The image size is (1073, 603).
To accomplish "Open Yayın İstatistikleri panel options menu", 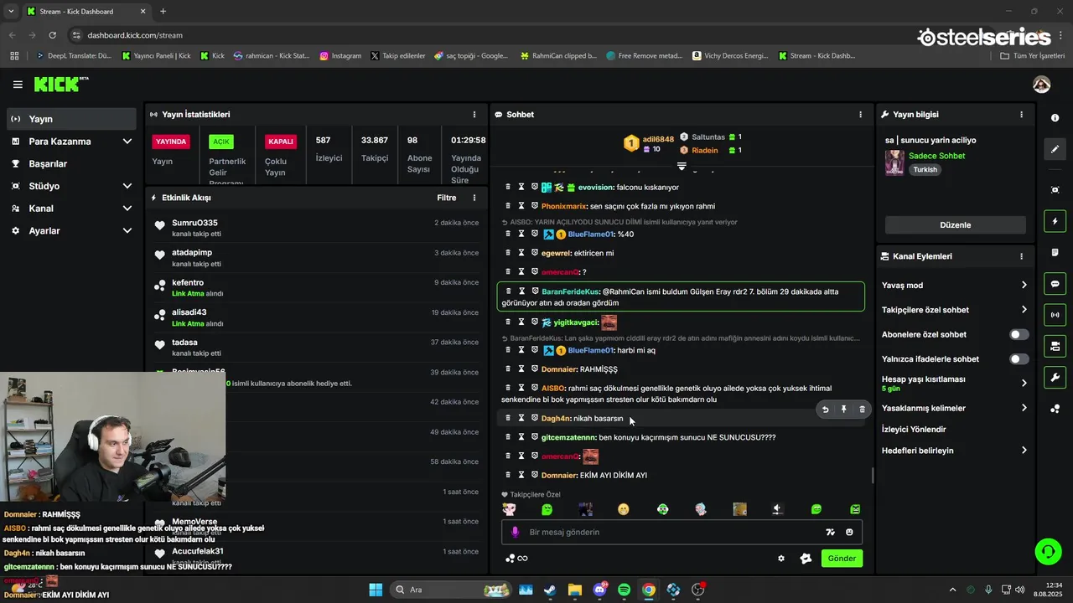I will [x=474, y=114].
